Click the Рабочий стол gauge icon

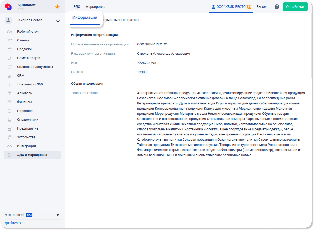tap(10, 32)
